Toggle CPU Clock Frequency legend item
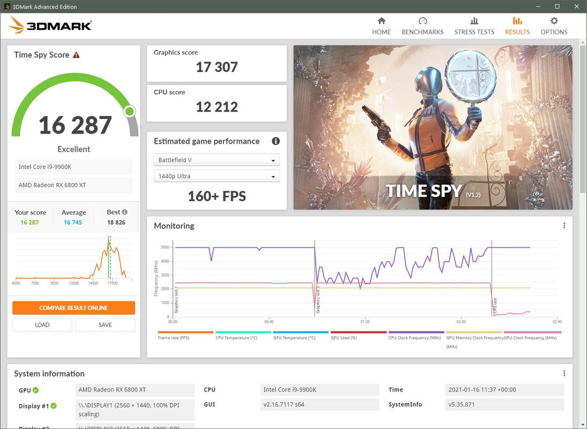 414,338
